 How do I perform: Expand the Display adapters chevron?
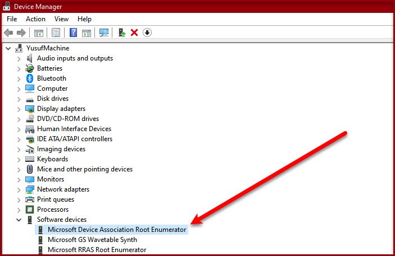click(x=19, y=109)
